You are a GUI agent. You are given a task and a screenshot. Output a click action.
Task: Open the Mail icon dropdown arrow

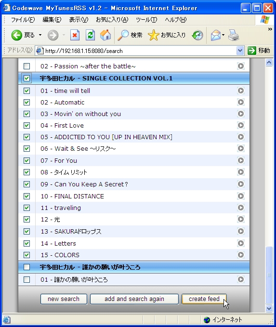pos(223,35)
